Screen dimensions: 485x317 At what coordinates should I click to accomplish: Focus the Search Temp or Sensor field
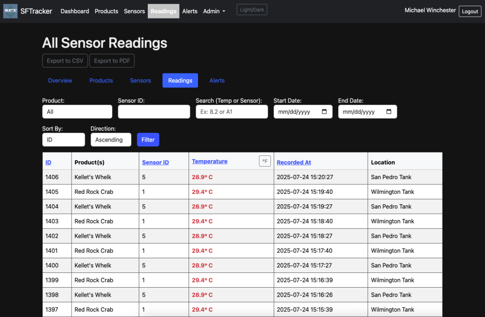[x=232, y=111]
